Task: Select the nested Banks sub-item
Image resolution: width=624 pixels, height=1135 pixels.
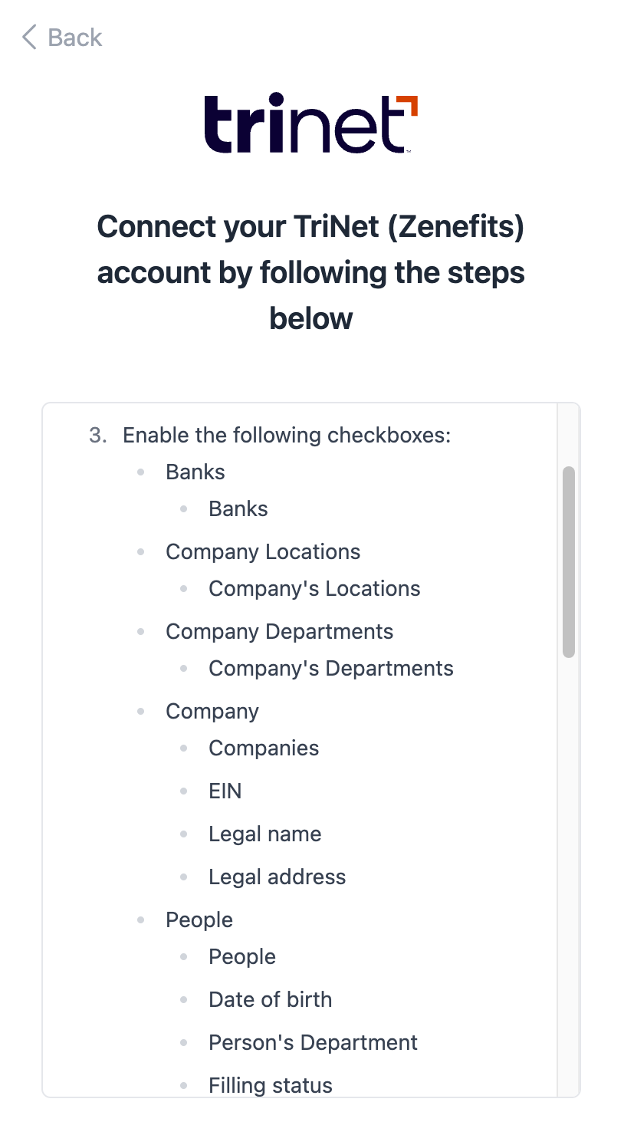Action: tap(238, 509)
